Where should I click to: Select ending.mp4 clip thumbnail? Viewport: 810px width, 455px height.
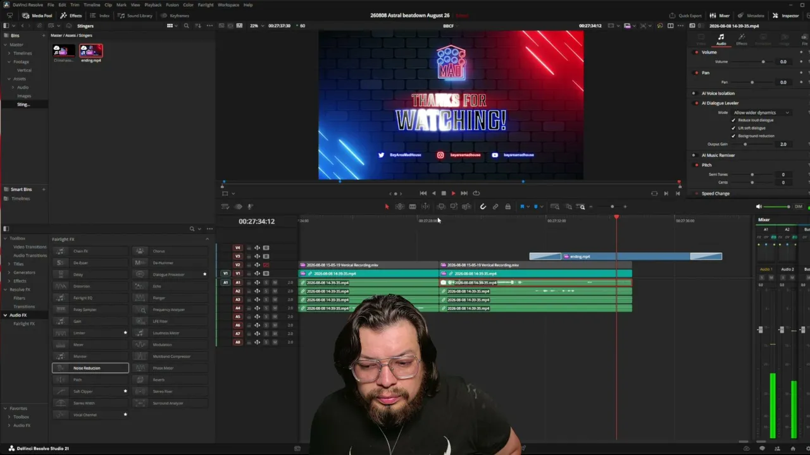click(91, 51)
